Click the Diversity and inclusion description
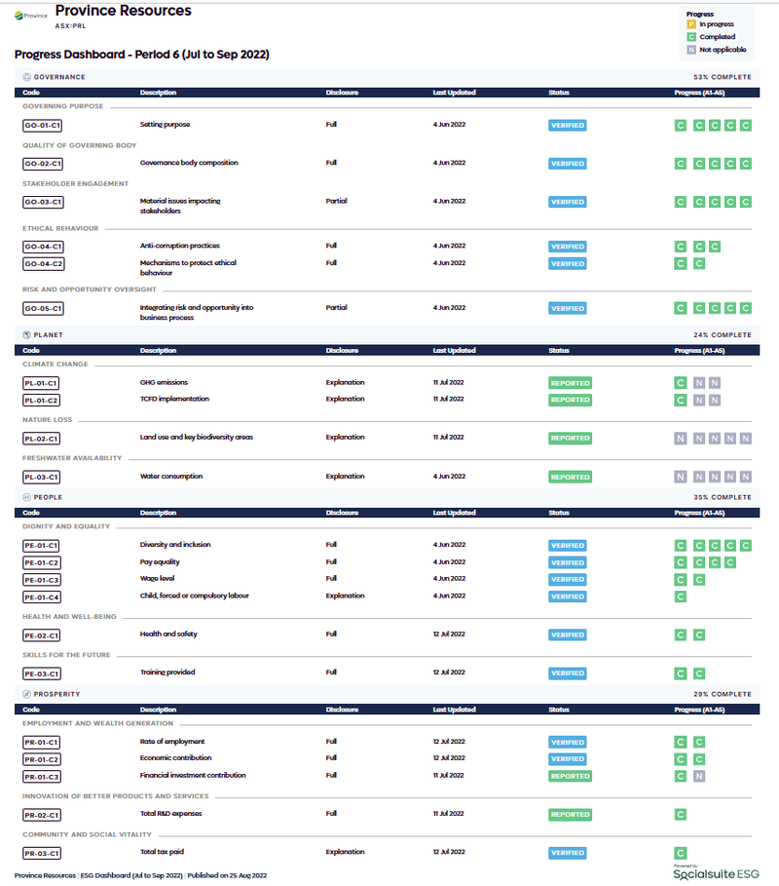Screen dimensions: 779x886 click(x=175, y=545)
